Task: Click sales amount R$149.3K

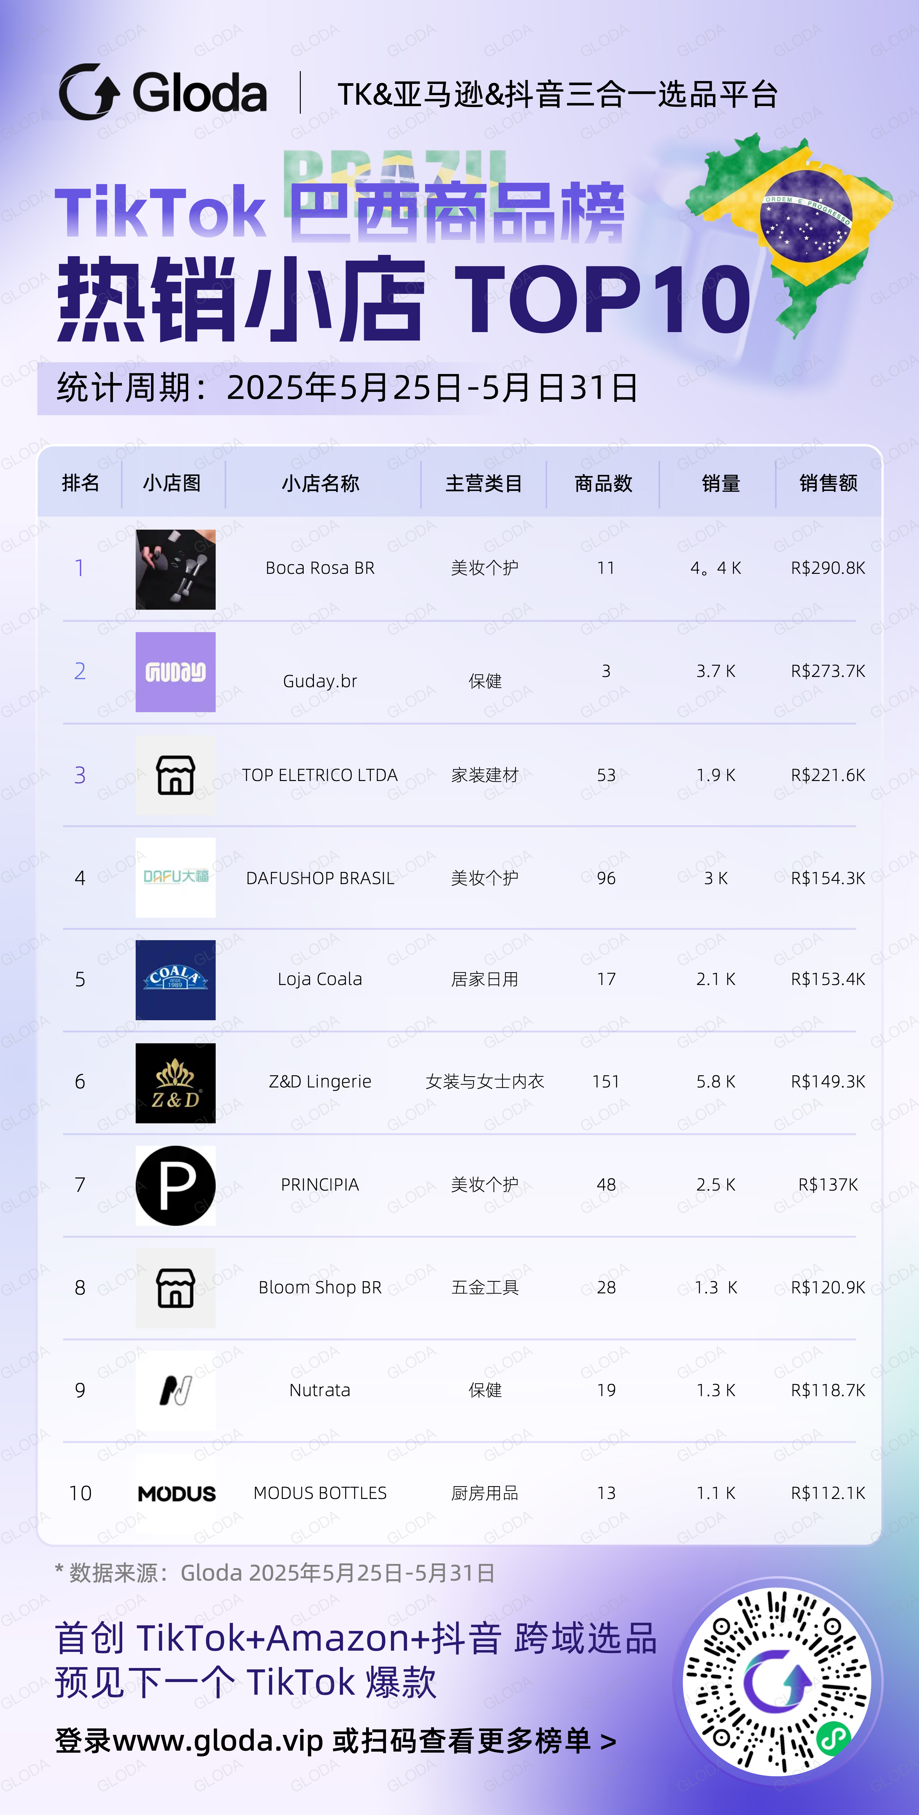Action: point(828,1081)
